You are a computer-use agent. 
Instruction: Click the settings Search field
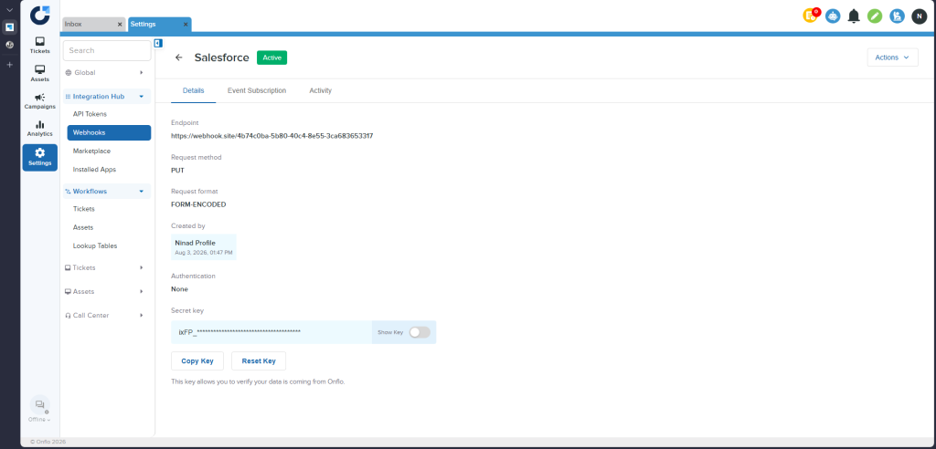[107, 51]
